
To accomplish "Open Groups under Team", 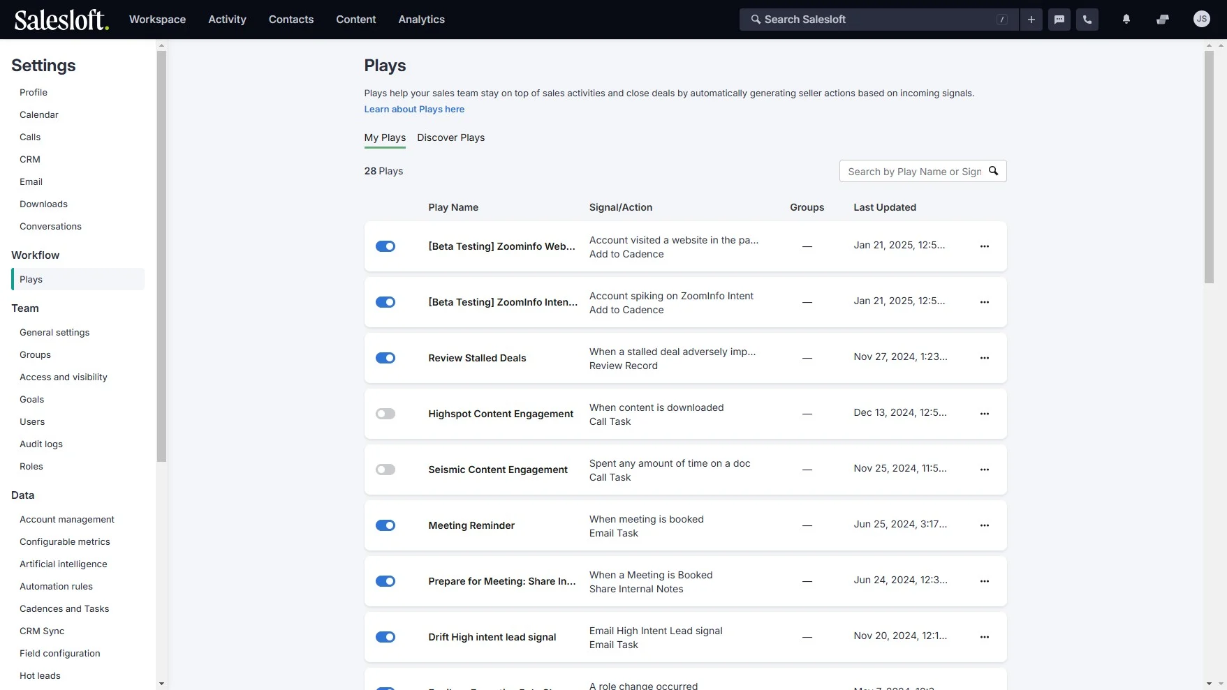I will (35, 354).
